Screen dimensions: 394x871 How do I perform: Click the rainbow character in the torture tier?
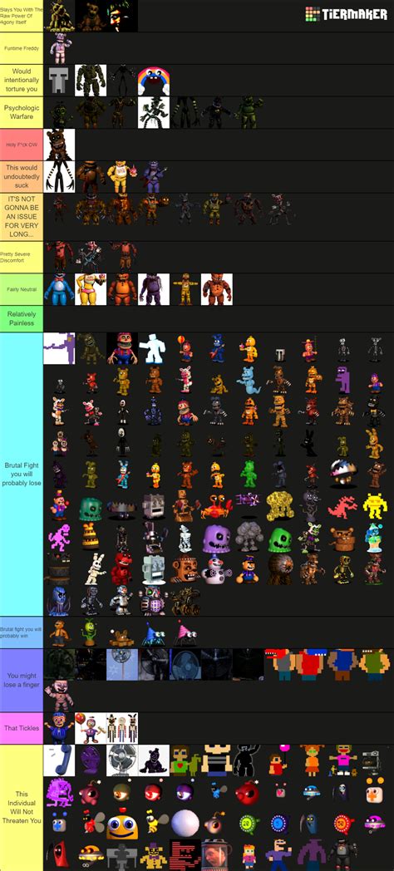tap(154, 80)
